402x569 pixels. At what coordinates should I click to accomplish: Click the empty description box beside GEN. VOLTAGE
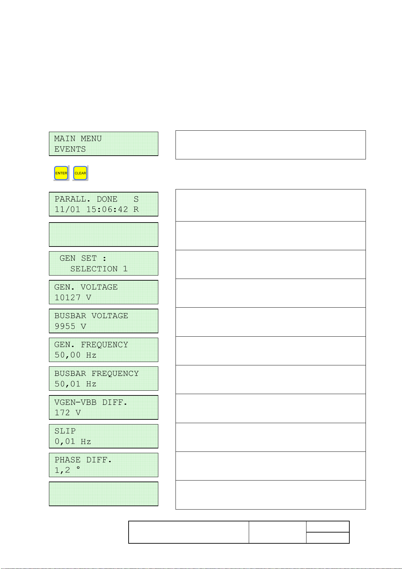[271, 293]
